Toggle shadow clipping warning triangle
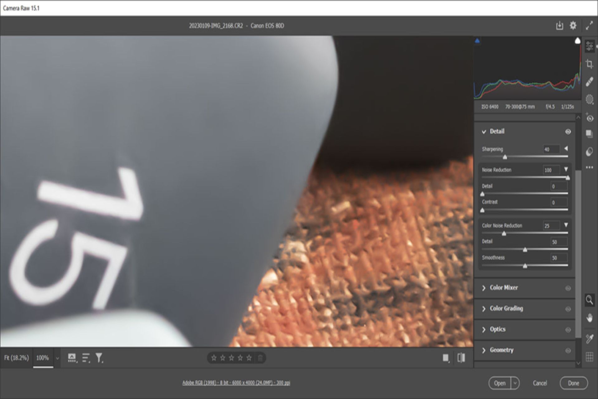The image size is (598, 399). click(x=477, y=41)
